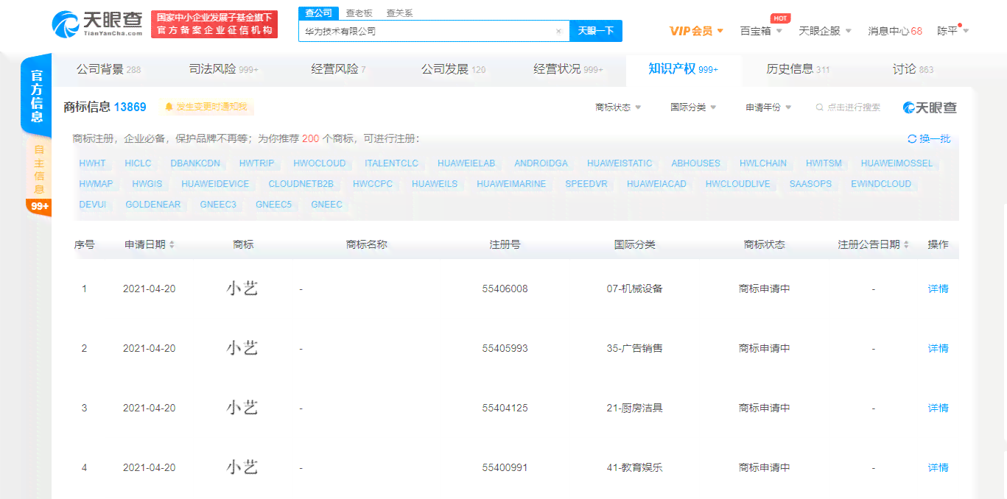Click recommended trademark HWHT
Image resolution: width=1007 pixels, height=499 pixels.
(92, 163)
